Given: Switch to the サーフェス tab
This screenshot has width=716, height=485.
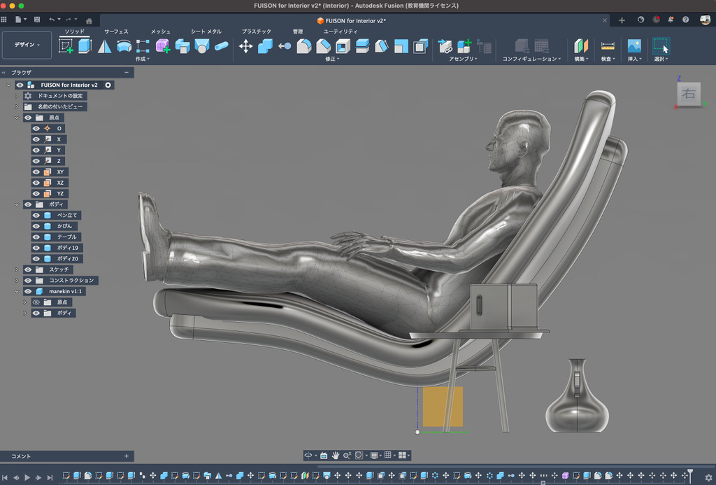Looking at the screenshot, I should click(x=116, y=31).
